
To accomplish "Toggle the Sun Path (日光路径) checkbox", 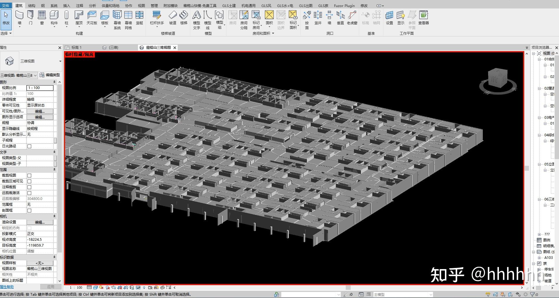I will [x=29, y=146].
